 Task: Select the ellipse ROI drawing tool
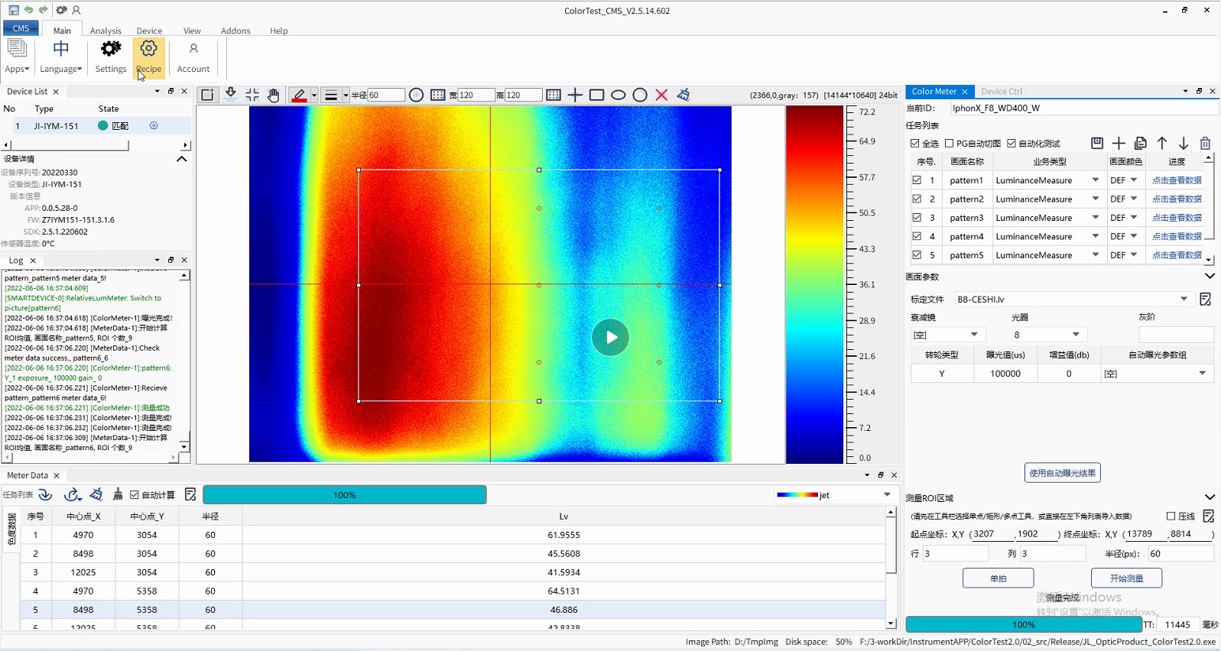click(x=618, y=95)
